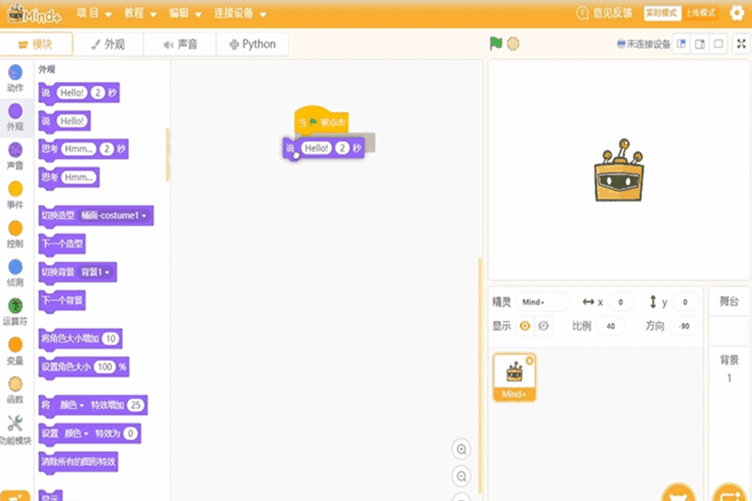Click the robot sprite on the stage
Viewport: 752px width, 501px height.
coord(619,171)
